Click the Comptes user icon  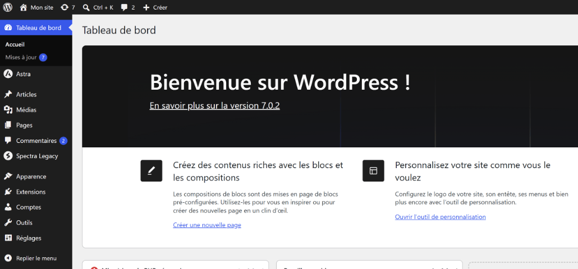click(8, 207)
